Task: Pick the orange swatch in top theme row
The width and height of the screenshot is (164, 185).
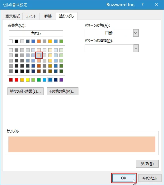Action: pos(39,41)
